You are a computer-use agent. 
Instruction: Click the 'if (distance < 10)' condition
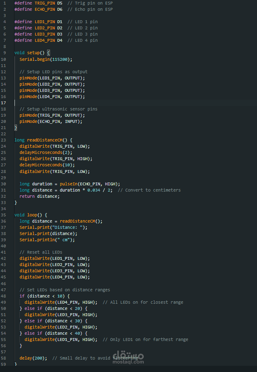pos(42,296)
